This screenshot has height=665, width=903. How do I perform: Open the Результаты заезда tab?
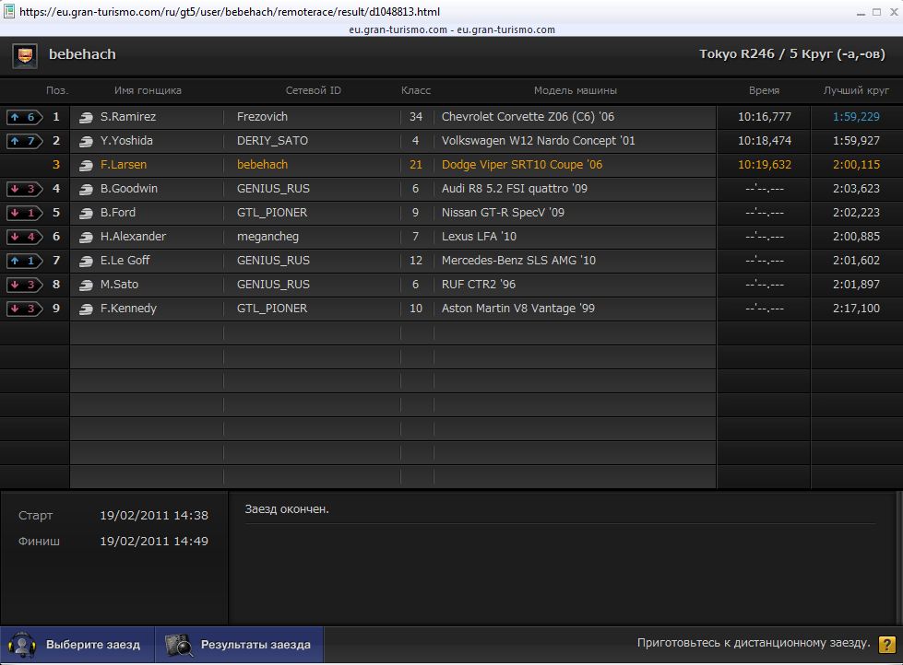240,645
